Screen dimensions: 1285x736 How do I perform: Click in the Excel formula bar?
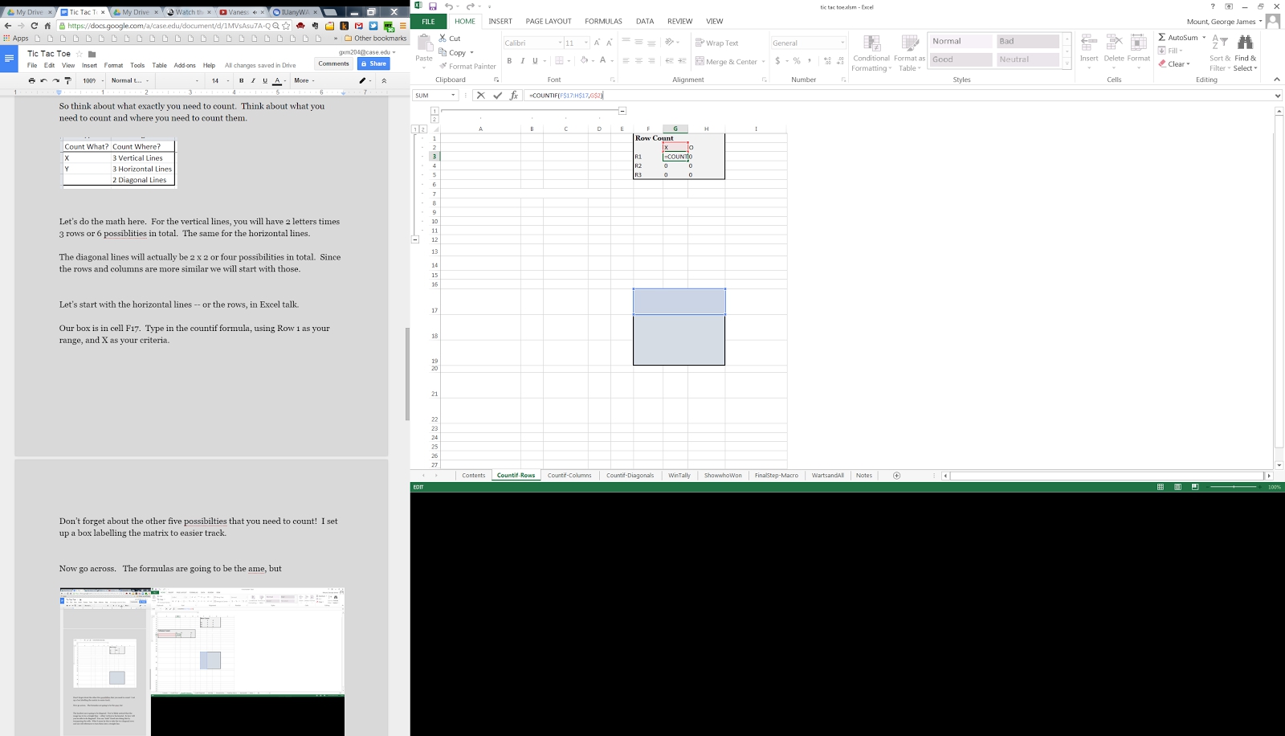click(883, 96)
